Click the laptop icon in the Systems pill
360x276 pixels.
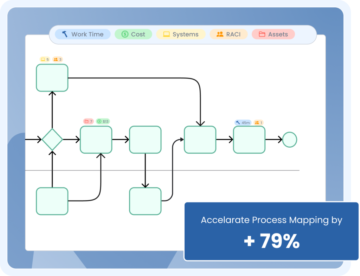167,34
